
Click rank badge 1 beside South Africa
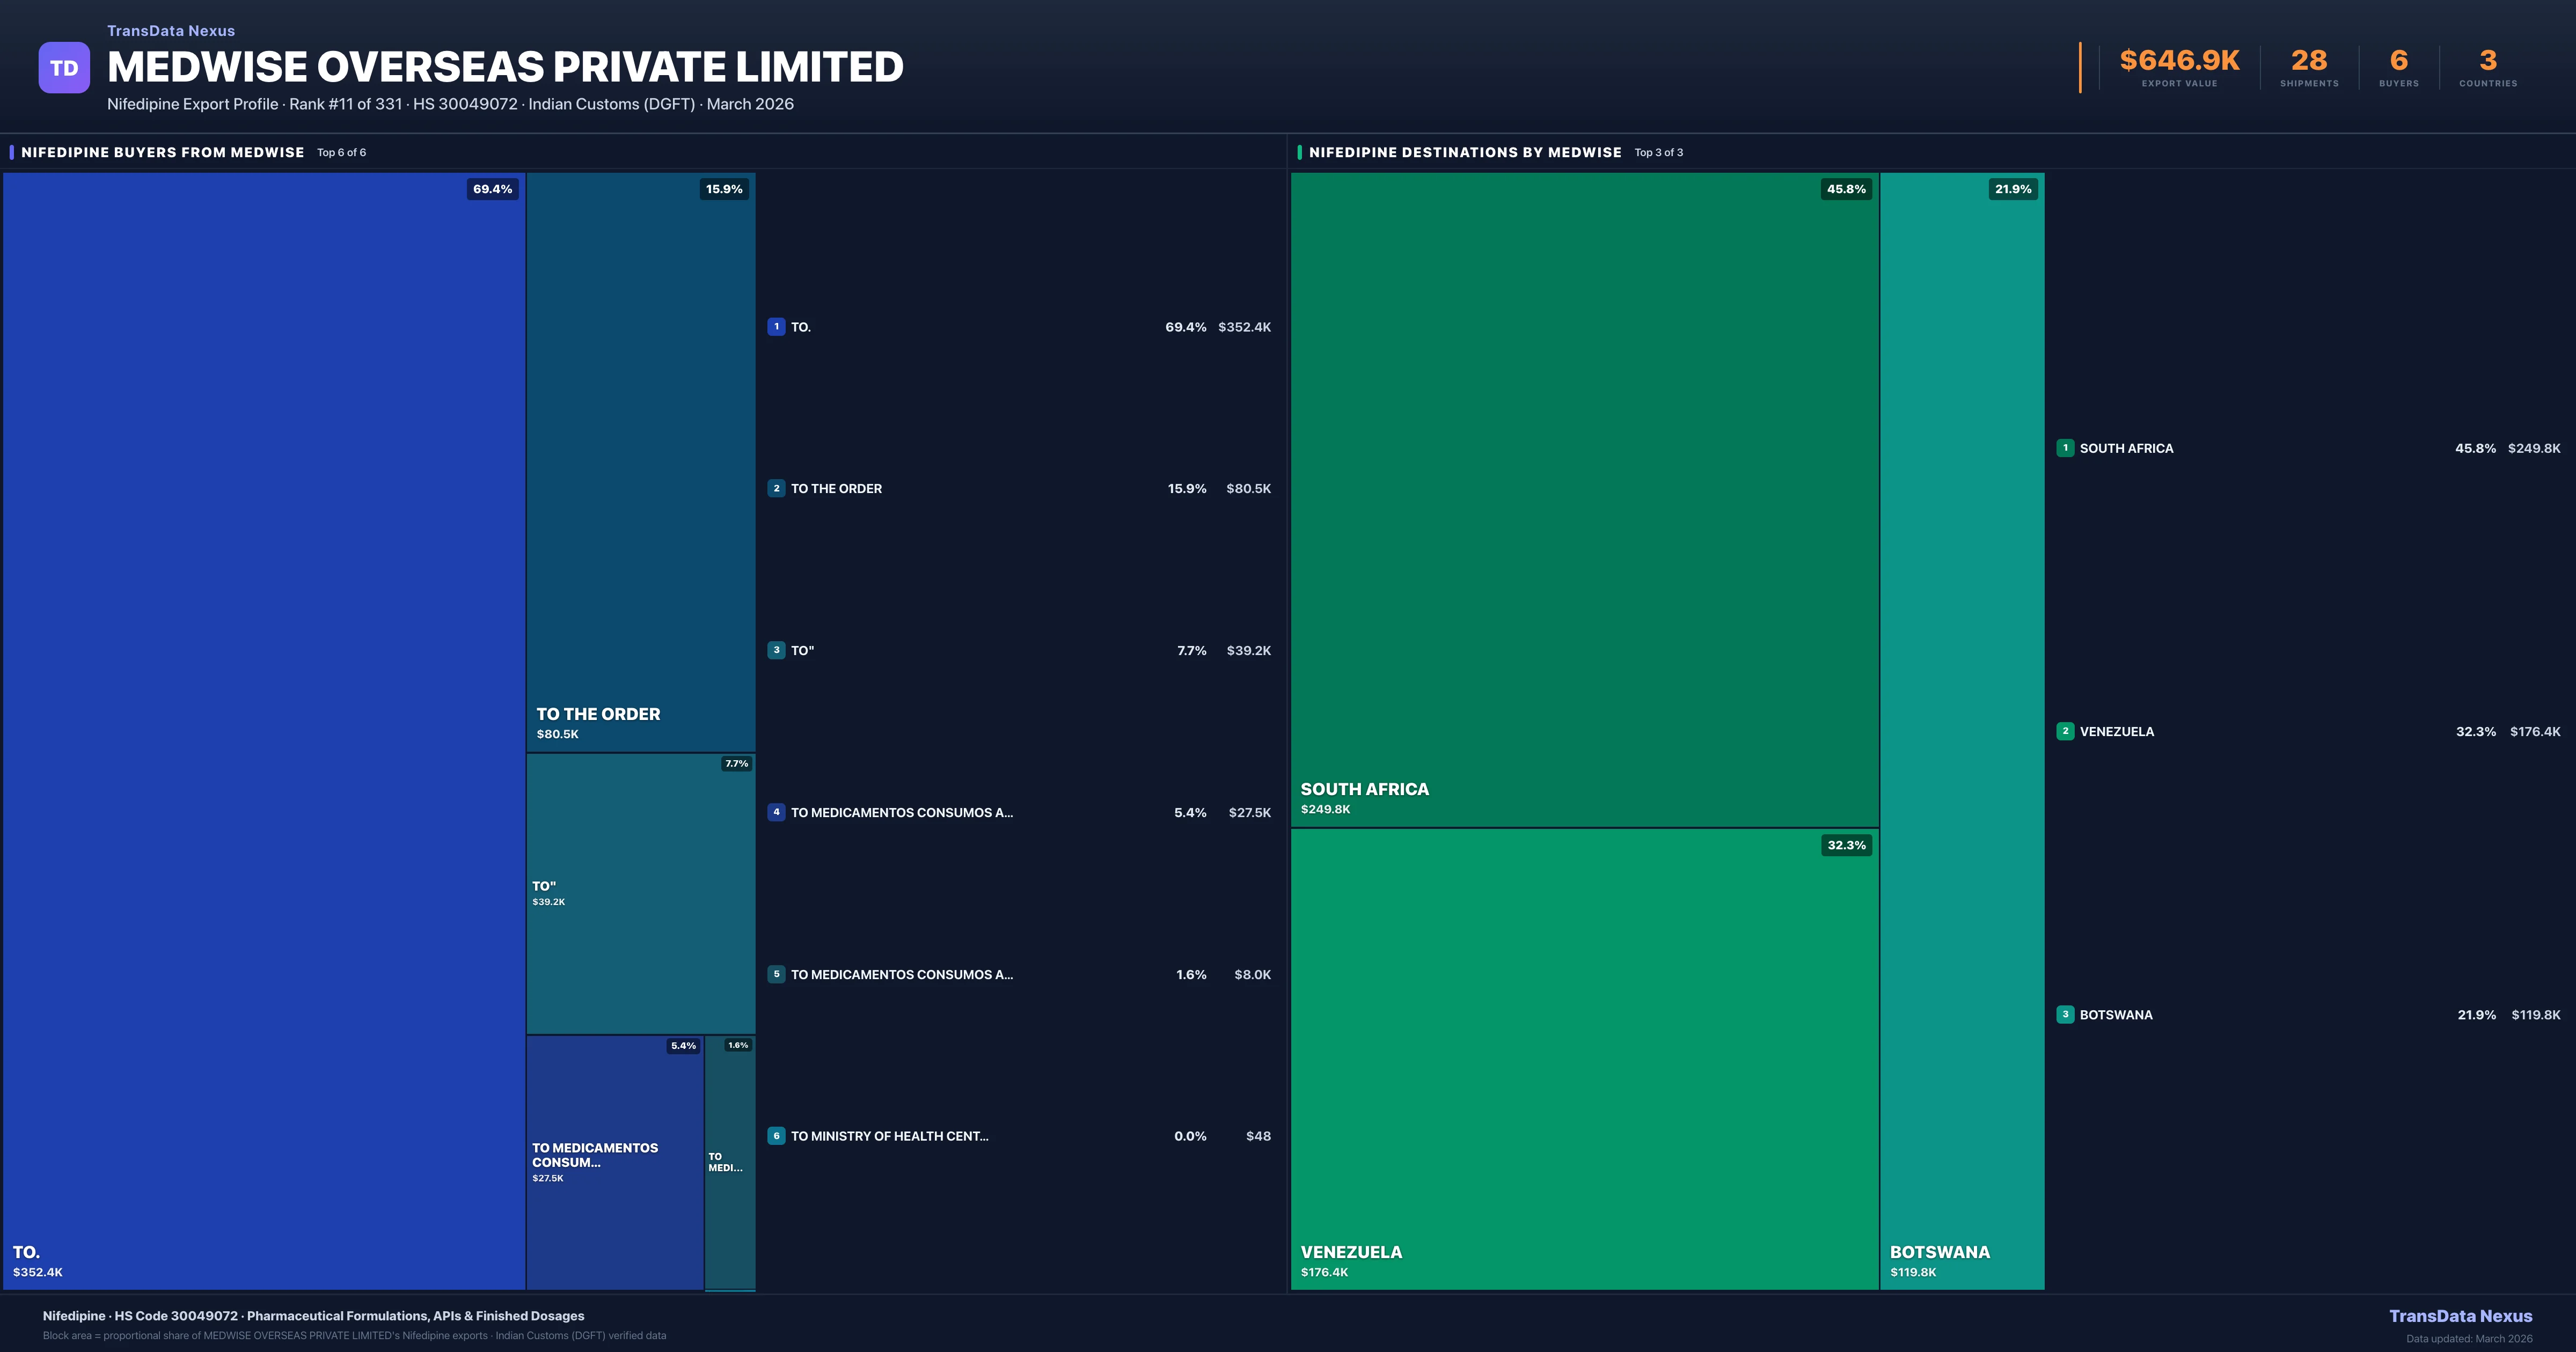[x=2065, y=448]
